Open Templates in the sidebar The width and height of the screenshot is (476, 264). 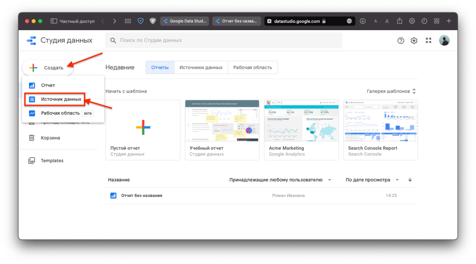point(52,160)
